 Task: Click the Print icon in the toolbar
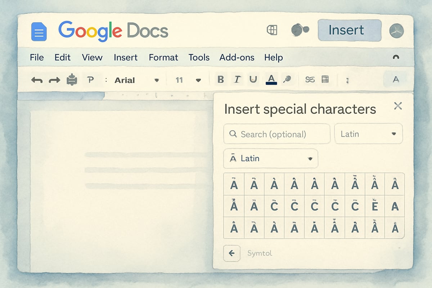click(72, 80)
